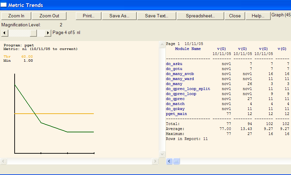Click the Zoom In button
The image size is (291, 175).
(16, 16)
